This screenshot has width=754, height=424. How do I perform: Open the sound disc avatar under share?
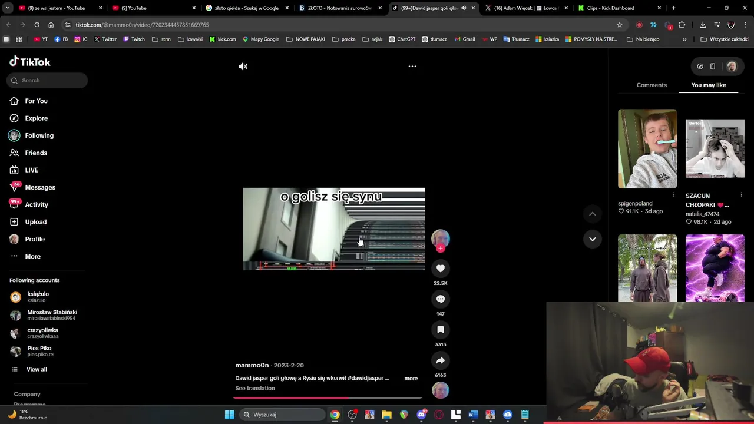point(441,390)
